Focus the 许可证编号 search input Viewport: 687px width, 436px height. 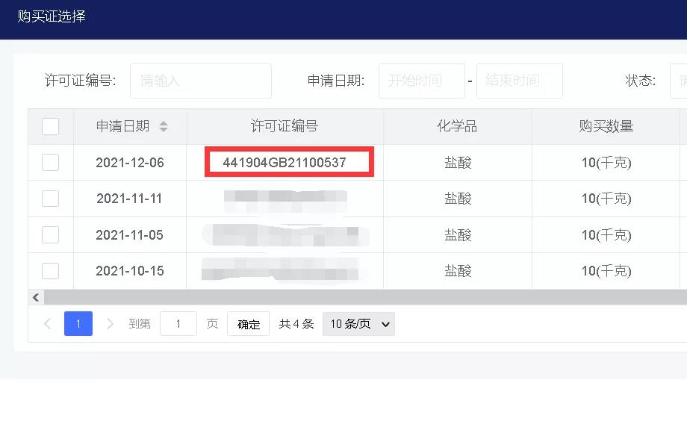click(200, 81)
